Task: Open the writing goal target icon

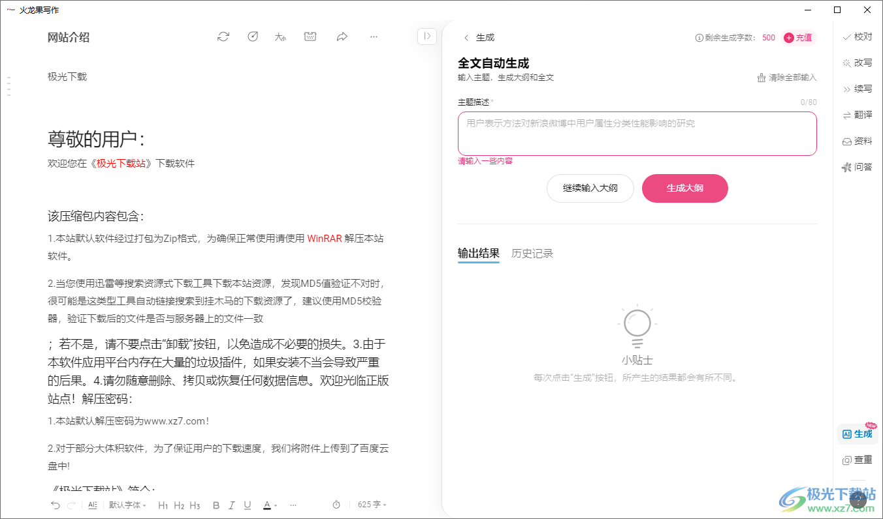Action: (x=253, y=37)
